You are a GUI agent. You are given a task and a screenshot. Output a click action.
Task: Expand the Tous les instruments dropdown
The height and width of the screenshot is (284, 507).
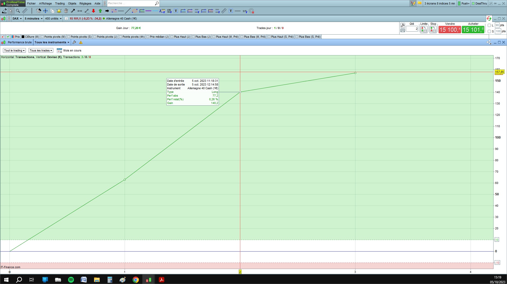click(x=52, y=42)
